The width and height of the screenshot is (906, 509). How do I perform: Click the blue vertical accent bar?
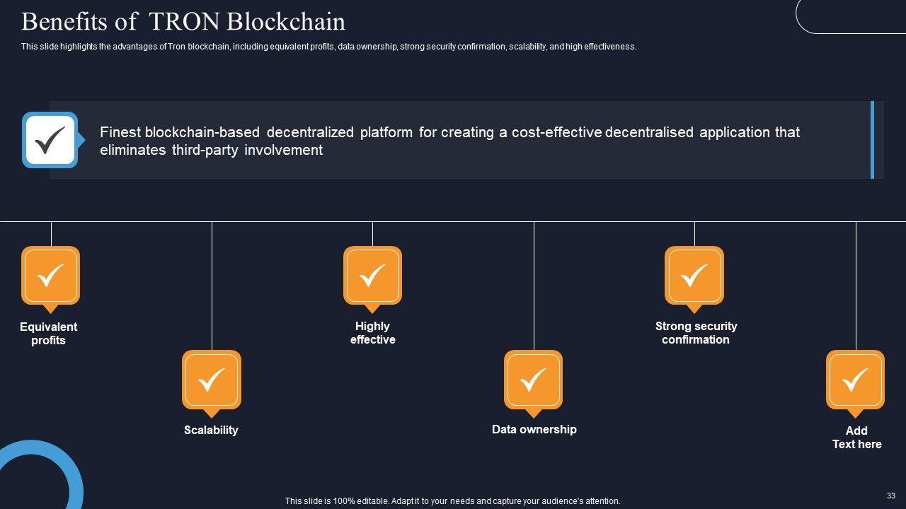[x=872, y=140]
